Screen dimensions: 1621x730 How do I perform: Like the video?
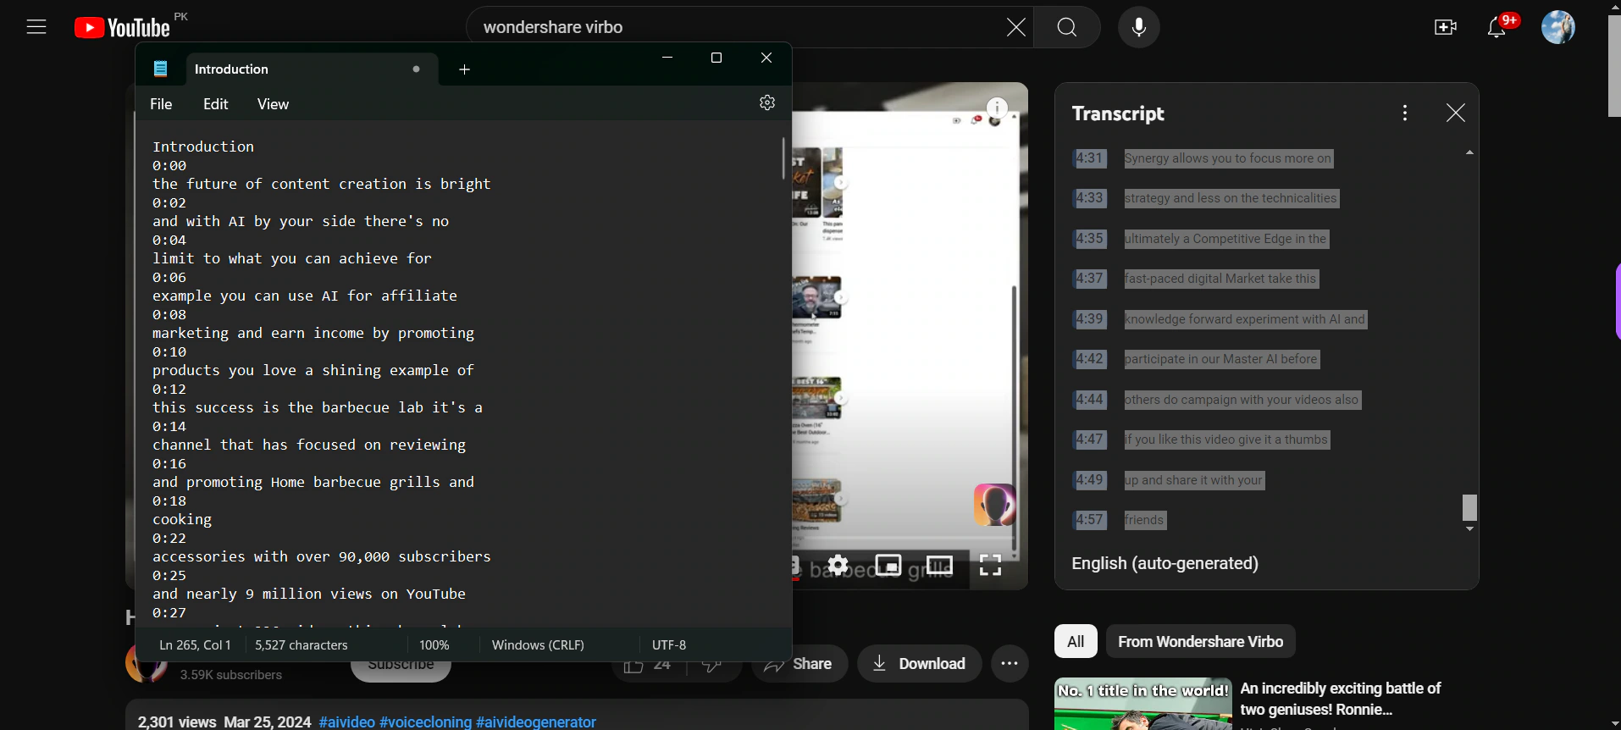[647, 664]
